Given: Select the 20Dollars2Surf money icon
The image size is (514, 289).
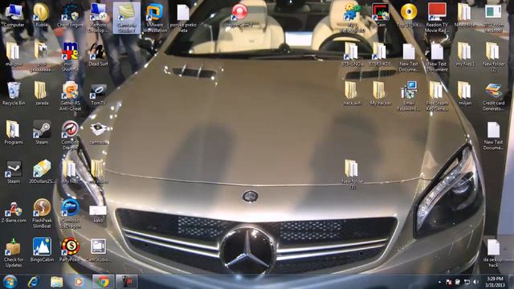Looking at the screenshot, I should [x=42, y=171].
